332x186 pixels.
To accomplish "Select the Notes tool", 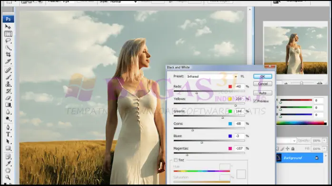I will click(x=8, y=157).
